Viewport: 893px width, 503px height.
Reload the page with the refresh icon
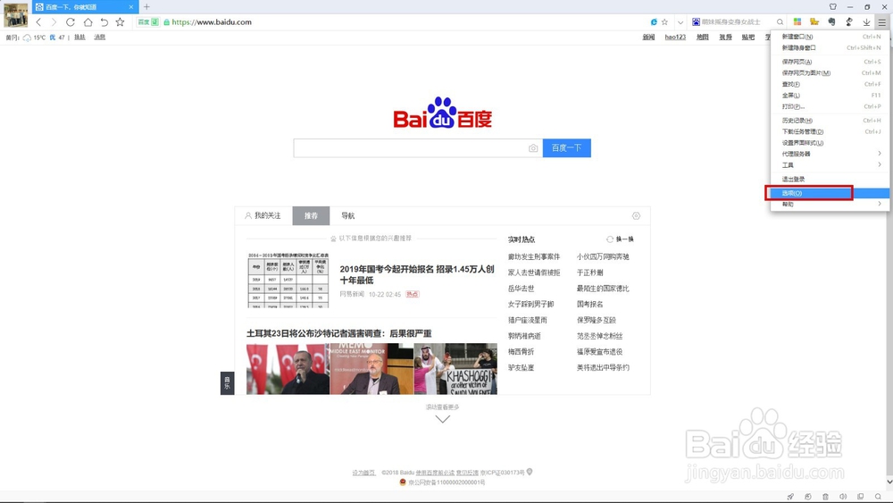(70, 22)
